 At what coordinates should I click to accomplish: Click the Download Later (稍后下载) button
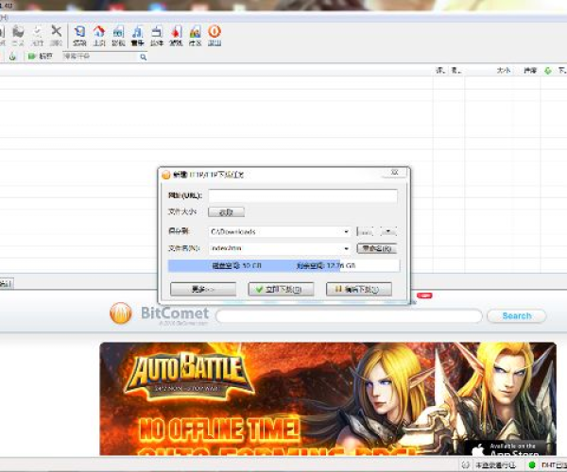358,290
